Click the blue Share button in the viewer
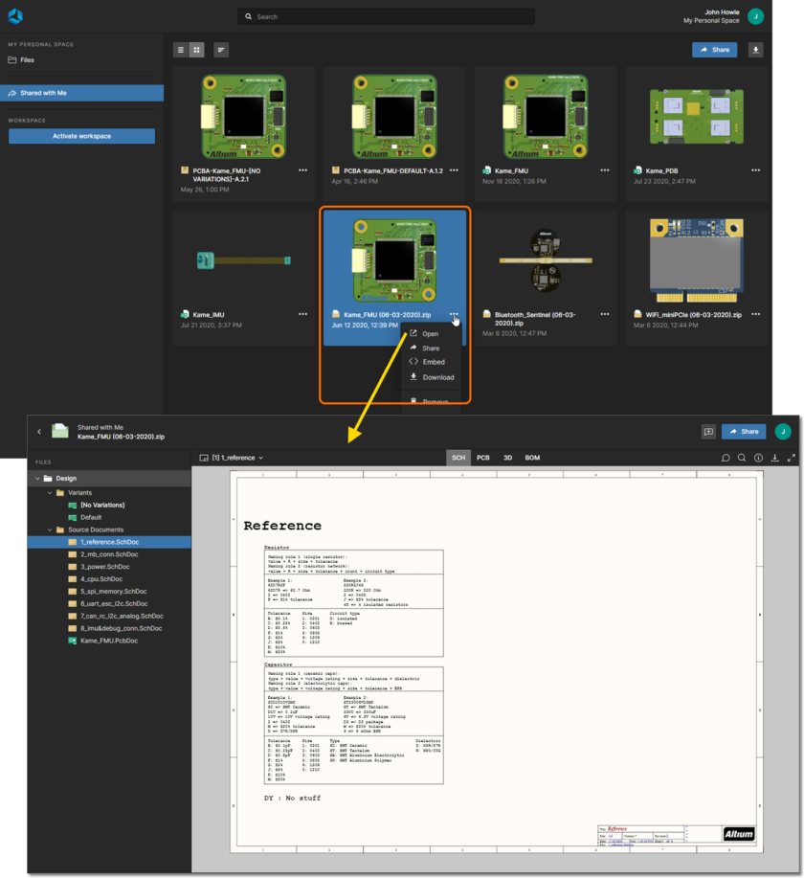This screenshot has width=804, height=878. (744, 431)
